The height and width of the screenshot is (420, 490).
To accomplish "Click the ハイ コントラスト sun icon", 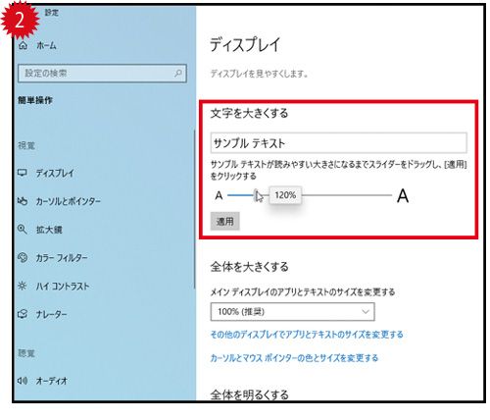I will [23, 287].
